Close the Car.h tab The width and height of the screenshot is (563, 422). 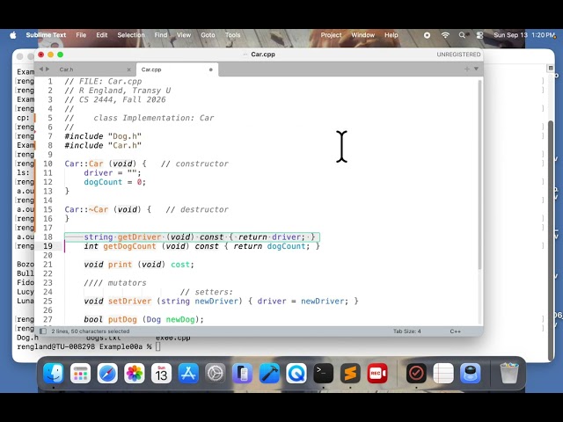[x=129, y=69]
